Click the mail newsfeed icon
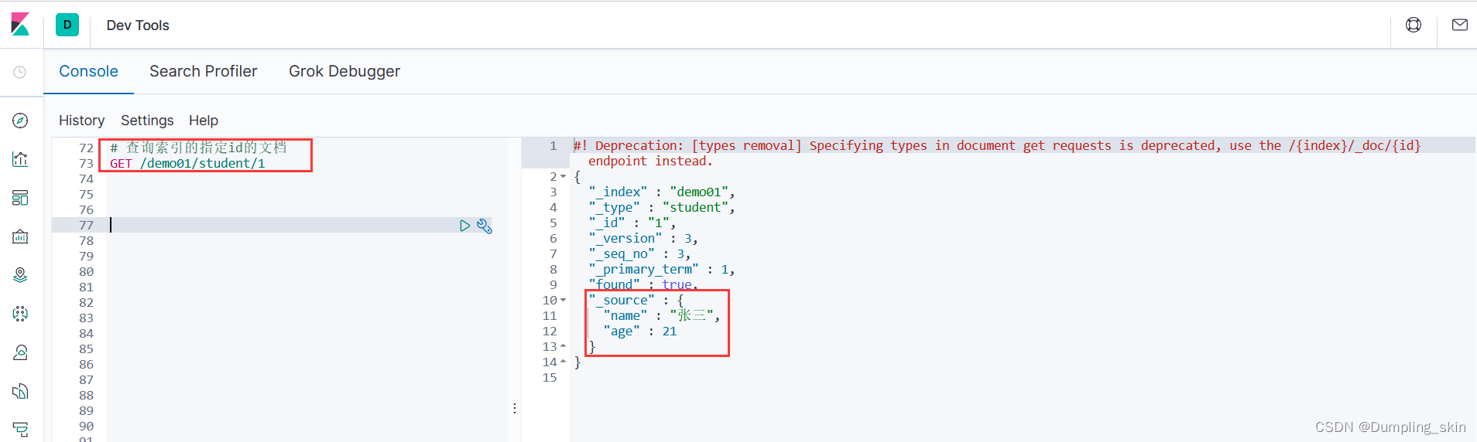 click(x=1460, y=25)
